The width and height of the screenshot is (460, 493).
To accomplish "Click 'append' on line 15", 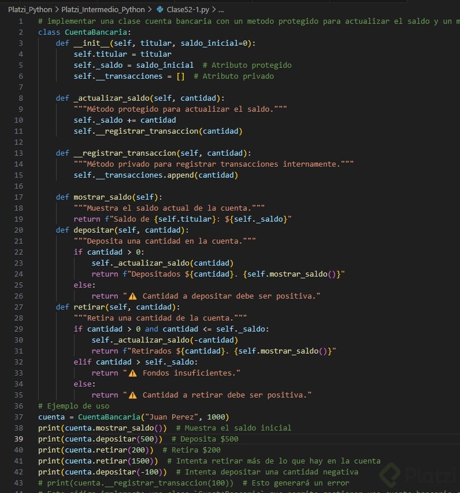I will pyautogui.click(x=180, y=175).
